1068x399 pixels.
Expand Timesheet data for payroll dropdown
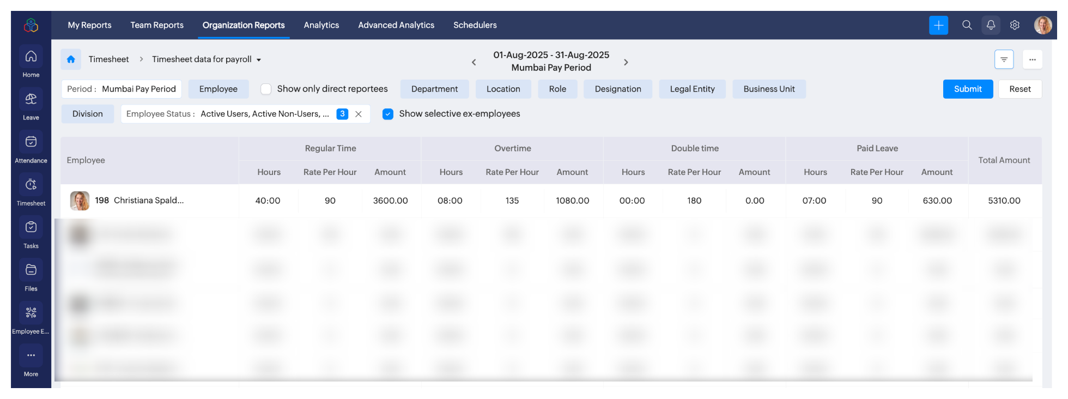[259, 60]
